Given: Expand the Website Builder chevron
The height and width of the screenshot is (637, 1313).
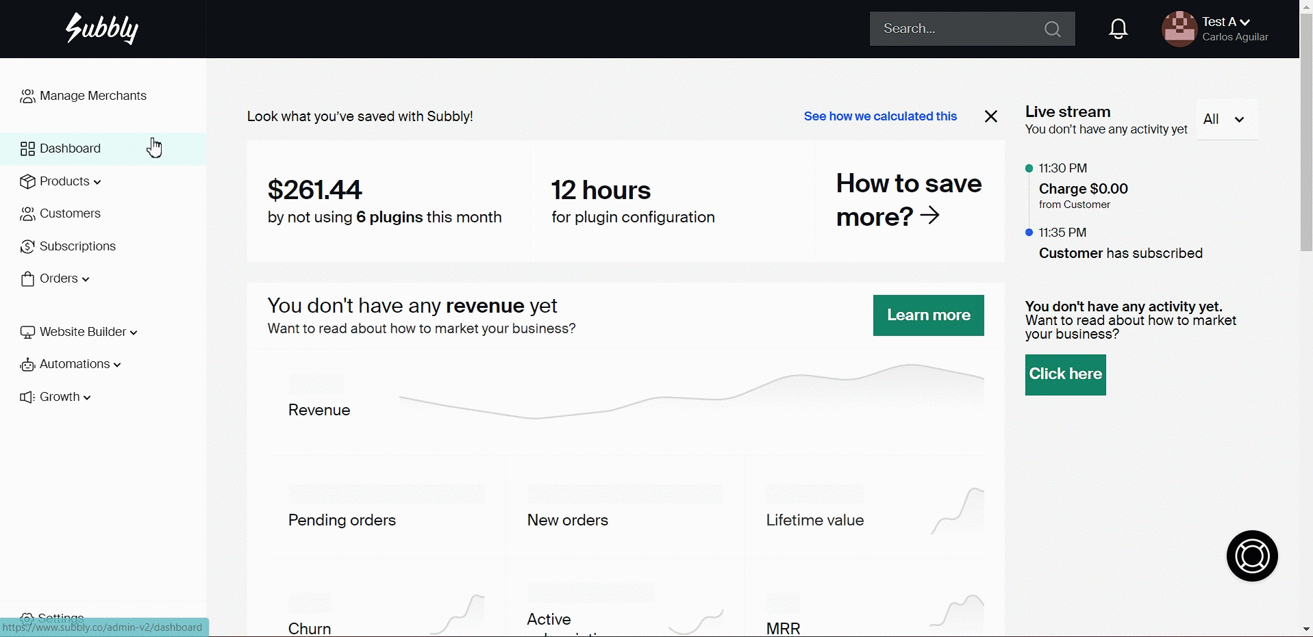Looking at the screenshot, I should (x=134, y=333).
